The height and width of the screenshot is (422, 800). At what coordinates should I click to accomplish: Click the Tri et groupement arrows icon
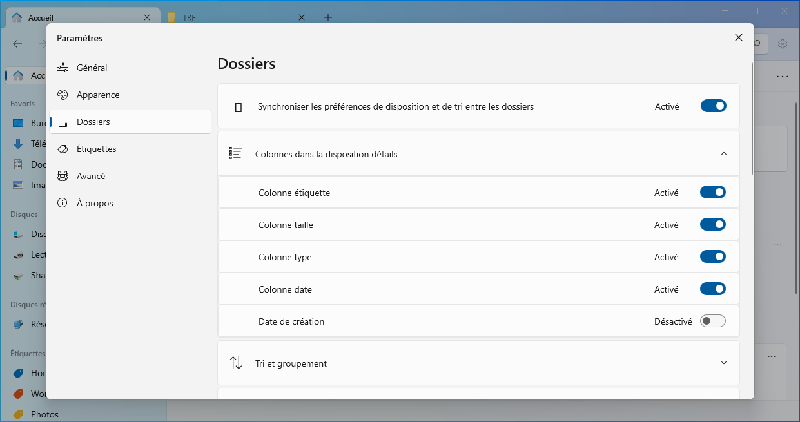(236, 363)
